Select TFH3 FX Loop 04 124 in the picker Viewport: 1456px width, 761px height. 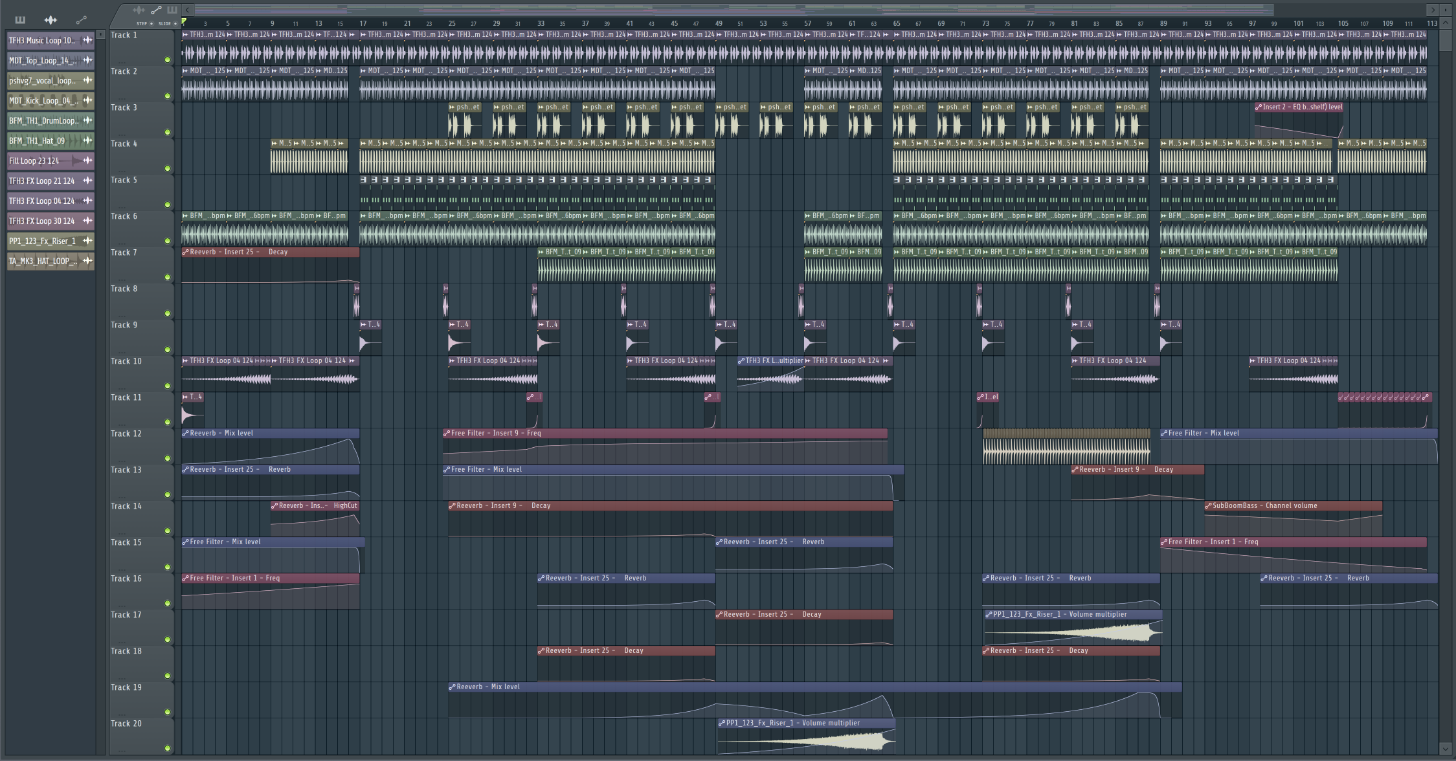click(x=50, y=201)
